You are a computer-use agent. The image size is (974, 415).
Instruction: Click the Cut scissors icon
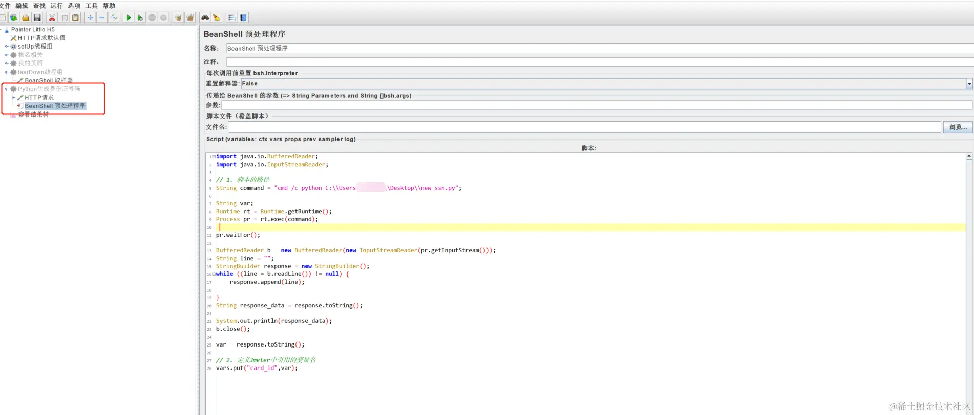52,18
